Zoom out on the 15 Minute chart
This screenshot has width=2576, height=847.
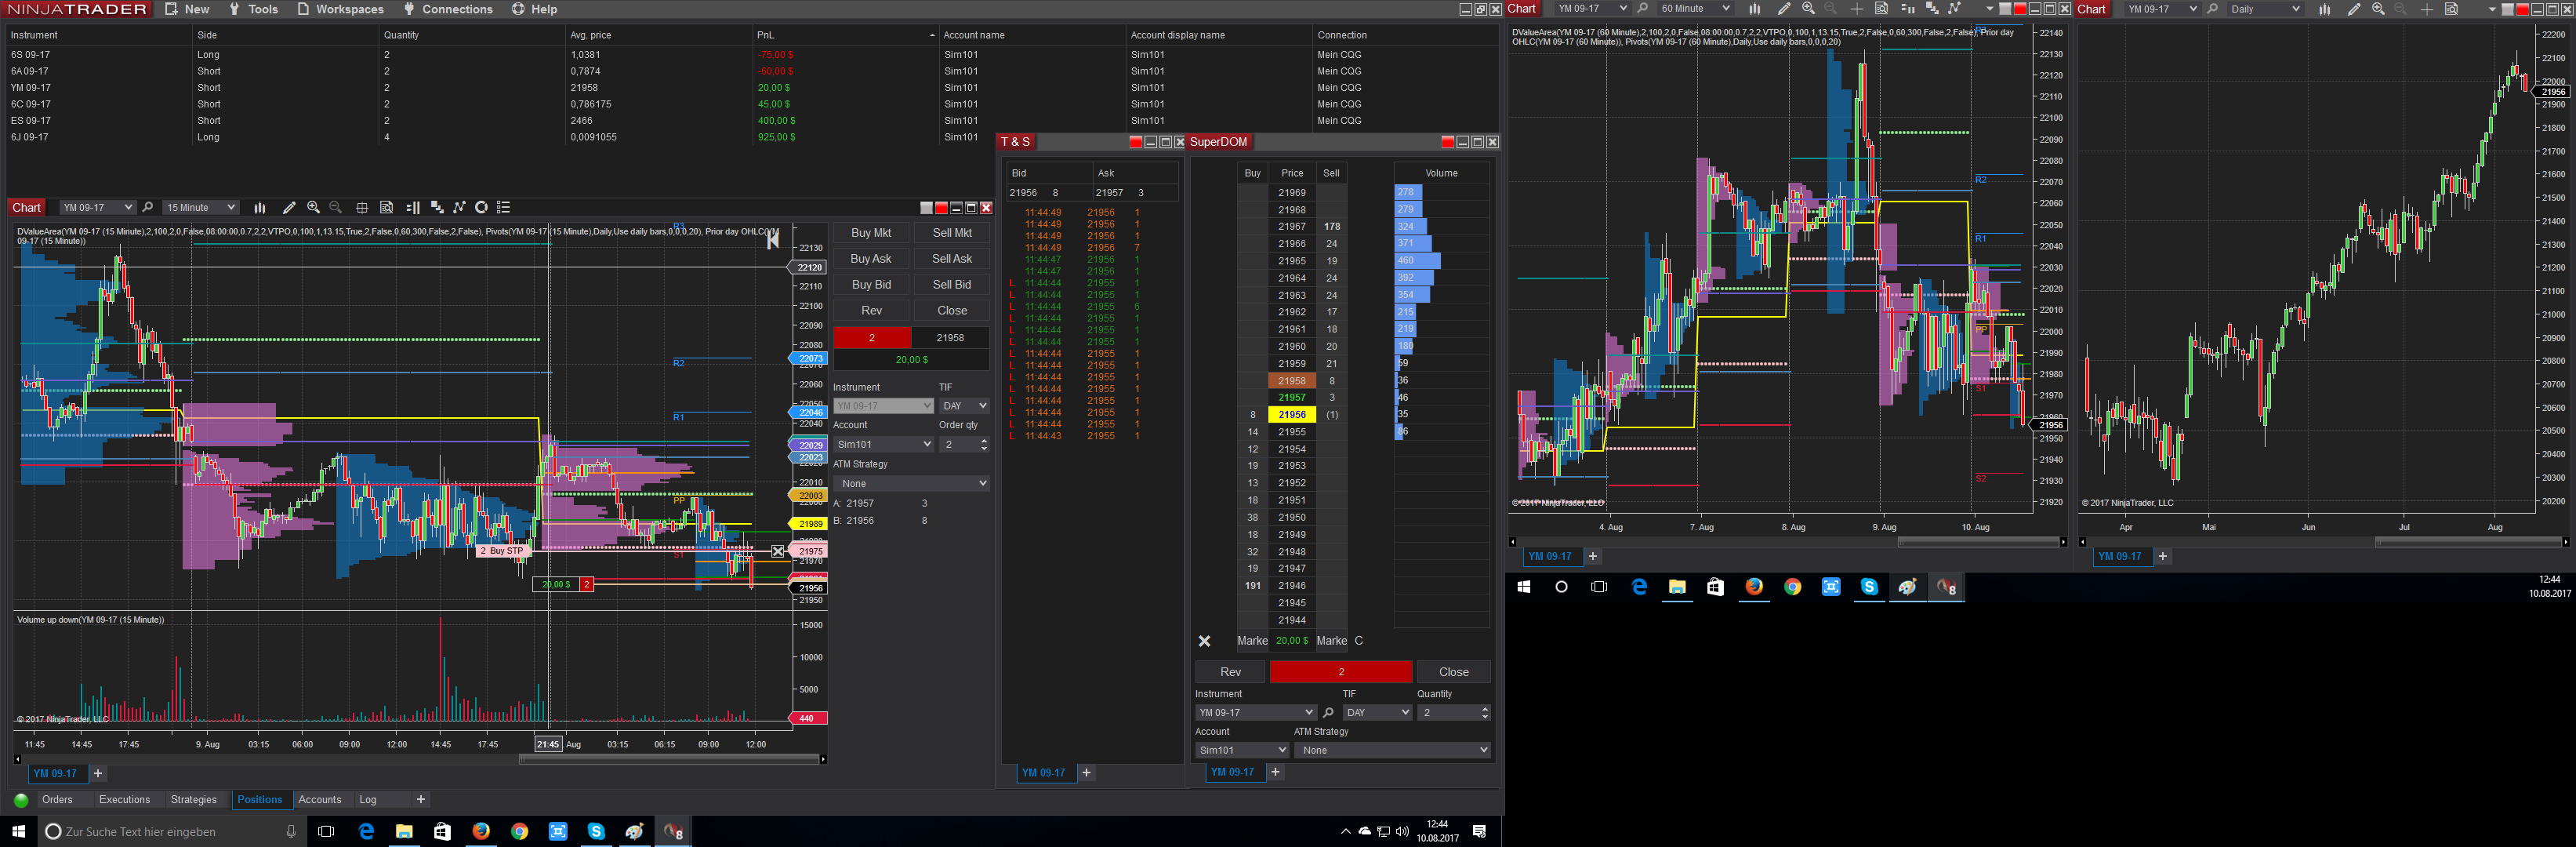(x=336, y=208)
